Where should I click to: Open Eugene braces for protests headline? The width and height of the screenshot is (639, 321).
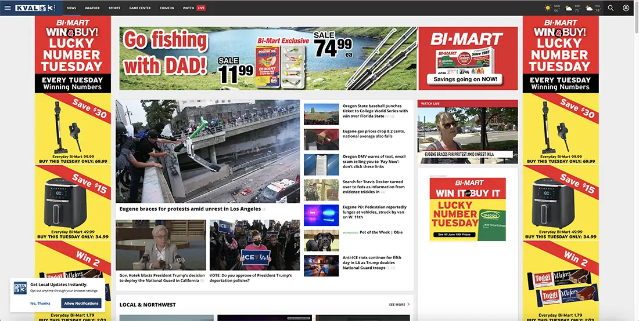pyautogui.click(x=190, y=209)
